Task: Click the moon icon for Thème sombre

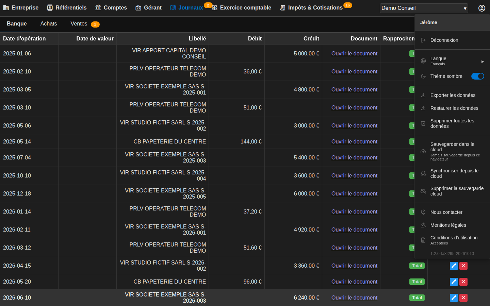Action: pos(423,76)
